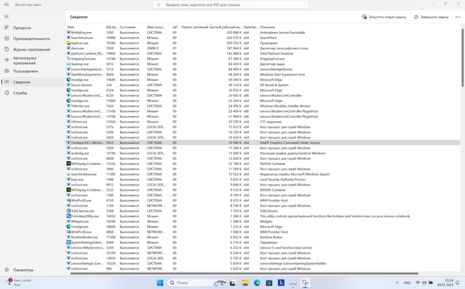Open the hamburger navigation menu
This screenshot has width=465, height=289.
click(x=7, y=17)
